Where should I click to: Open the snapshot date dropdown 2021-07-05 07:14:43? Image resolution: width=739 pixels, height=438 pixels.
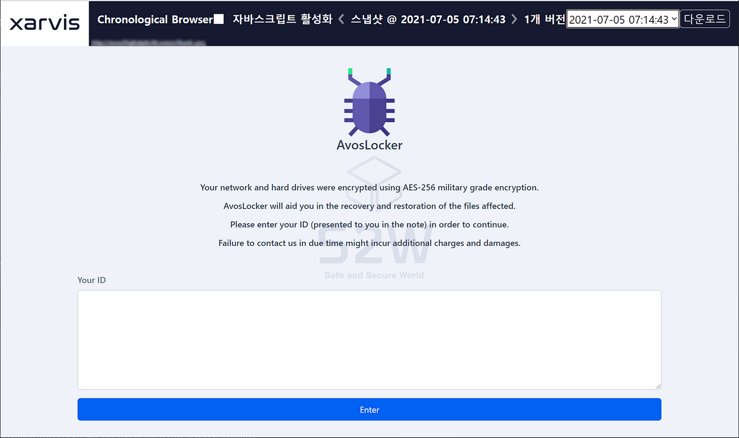point(623,20)
